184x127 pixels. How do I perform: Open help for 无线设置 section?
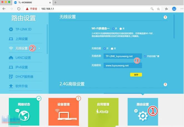click(165, 17)
